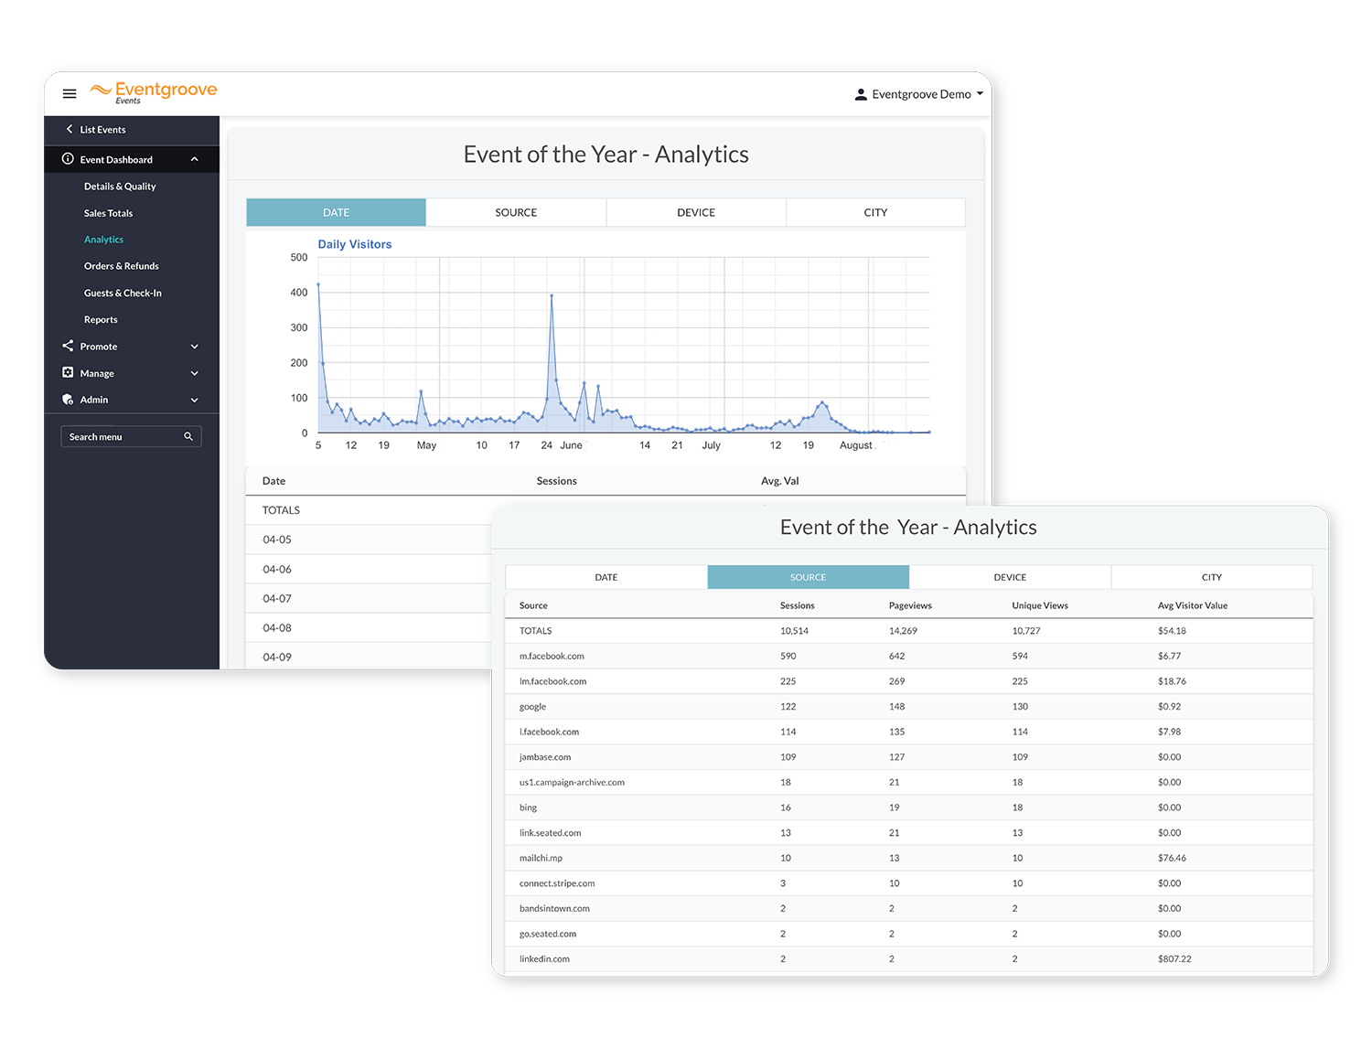Switch to the DEVICE tab in the upper panel

click(696, 212)
